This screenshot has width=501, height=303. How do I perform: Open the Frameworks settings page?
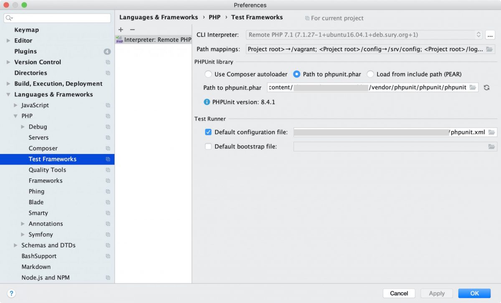point(46,181)
